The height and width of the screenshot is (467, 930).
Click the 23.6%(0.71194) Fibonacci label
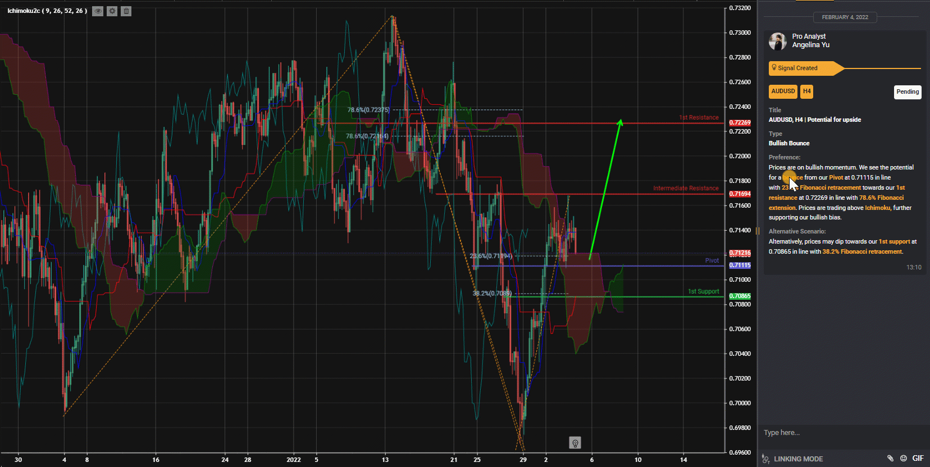(x=491, y=256)
